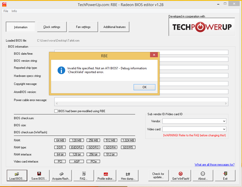242x187 pixels.
Task: Select the 512 bit RAM interface indicator
Action: pyautogui.click(x=110, y=154)
